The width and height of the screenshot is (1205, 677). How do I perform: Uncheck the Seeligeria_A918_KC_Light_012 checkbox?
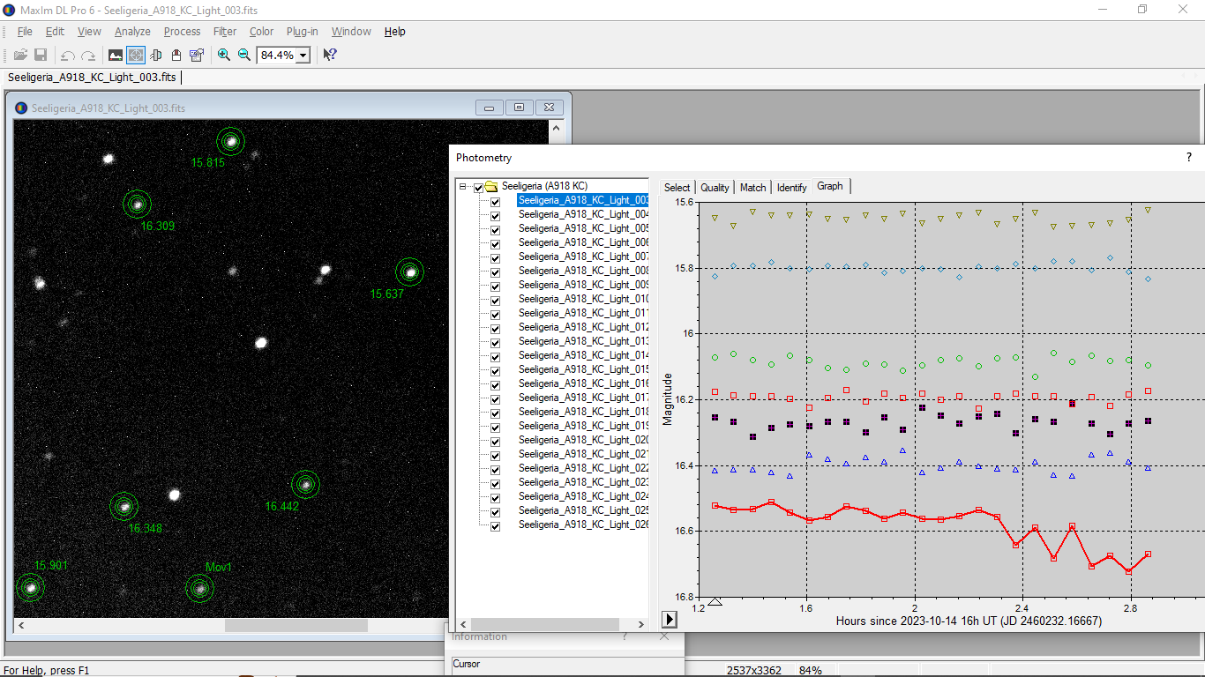495,329
